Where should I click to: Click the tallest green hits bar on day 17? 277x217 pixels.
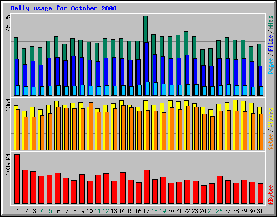coord(146,29)
